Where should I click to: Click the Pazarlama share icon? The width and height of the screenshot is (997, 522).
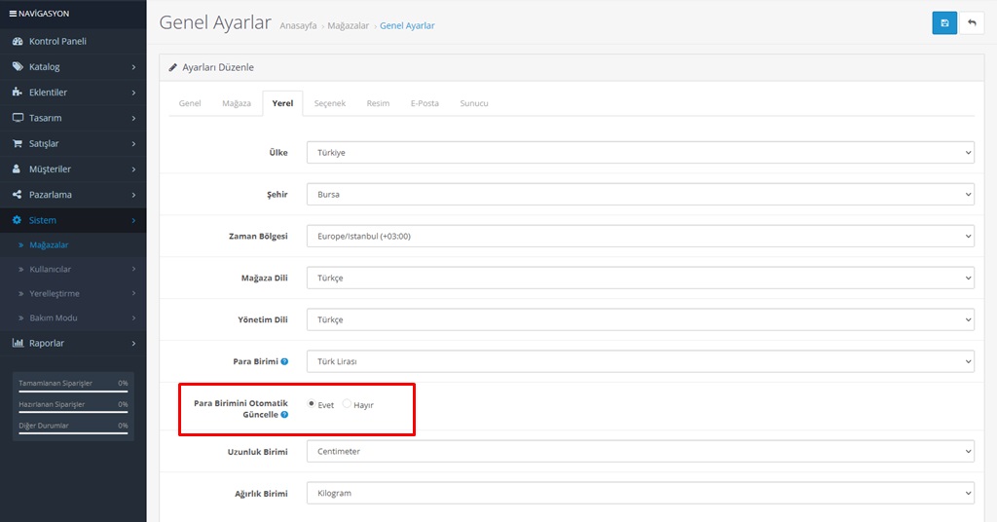tap(18, 195)
